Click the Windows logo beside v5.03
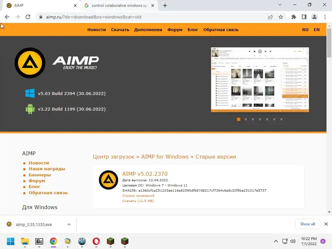 click(30, 93)
